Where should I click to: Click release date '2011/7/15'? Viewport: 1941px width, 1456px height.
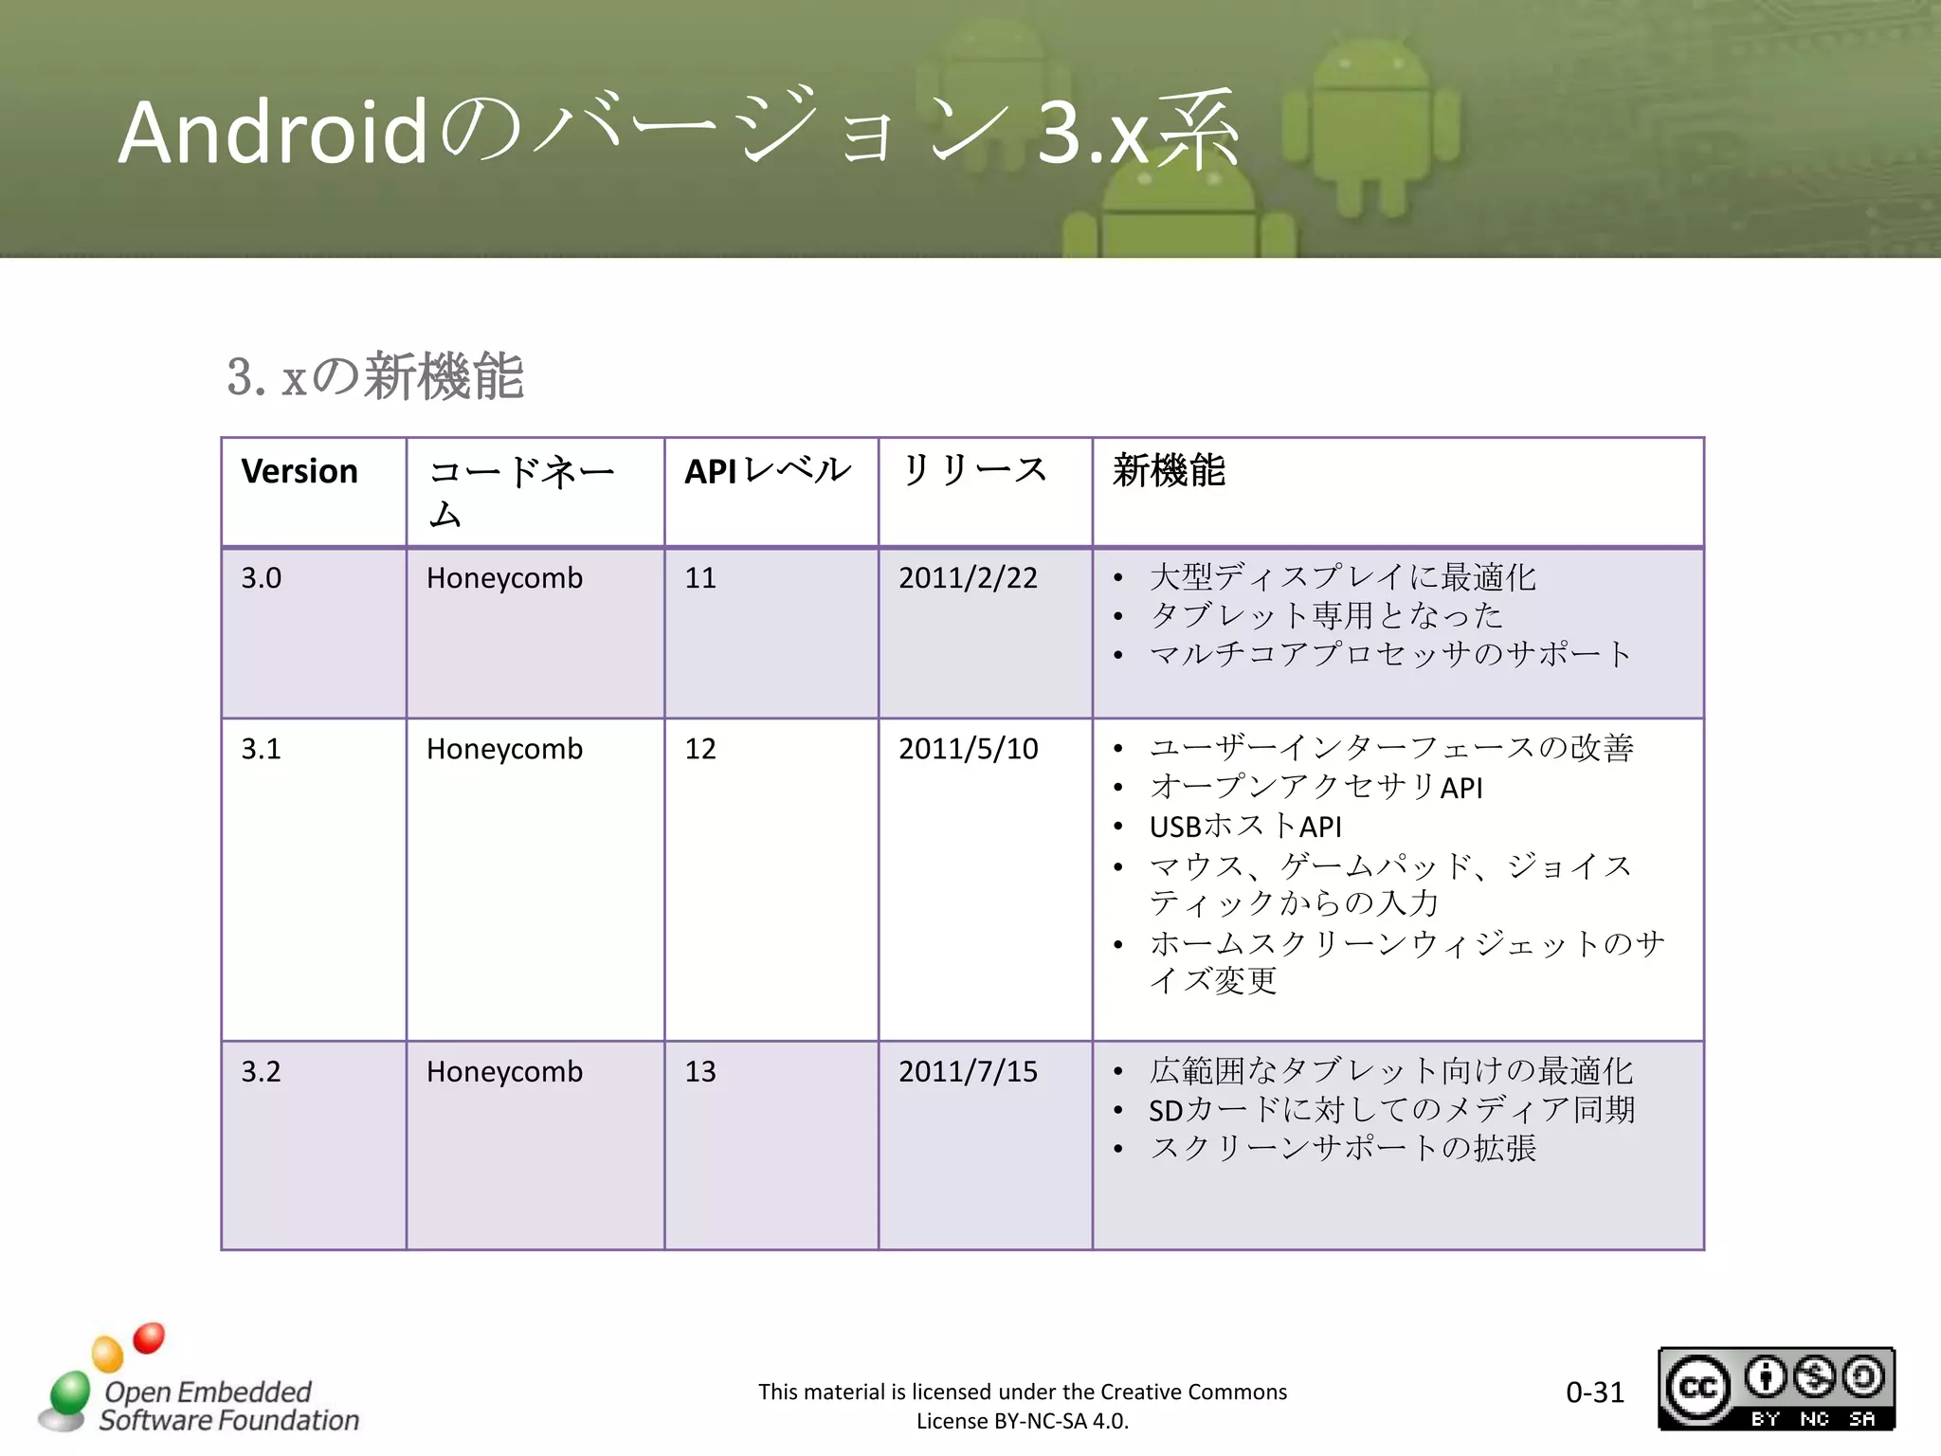click(x=969, y=1071)
